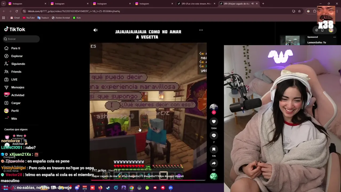Screen dimensions: 341x192
Task: Click the install app icon in address bar
Action: pos(294,11)
